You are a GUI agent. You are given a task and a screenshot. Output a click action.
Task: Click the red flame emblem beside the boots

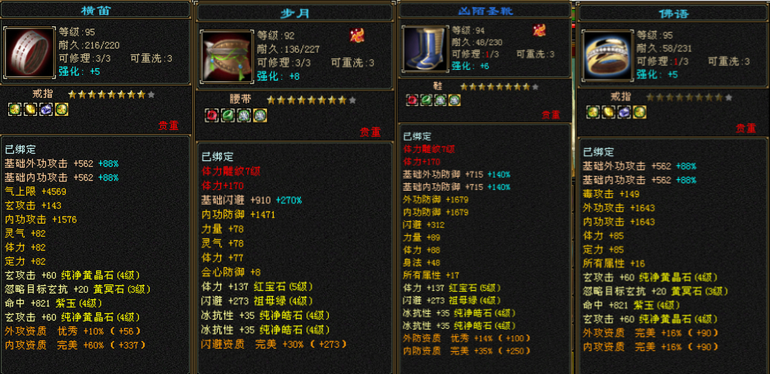click(x=539, y=30)
